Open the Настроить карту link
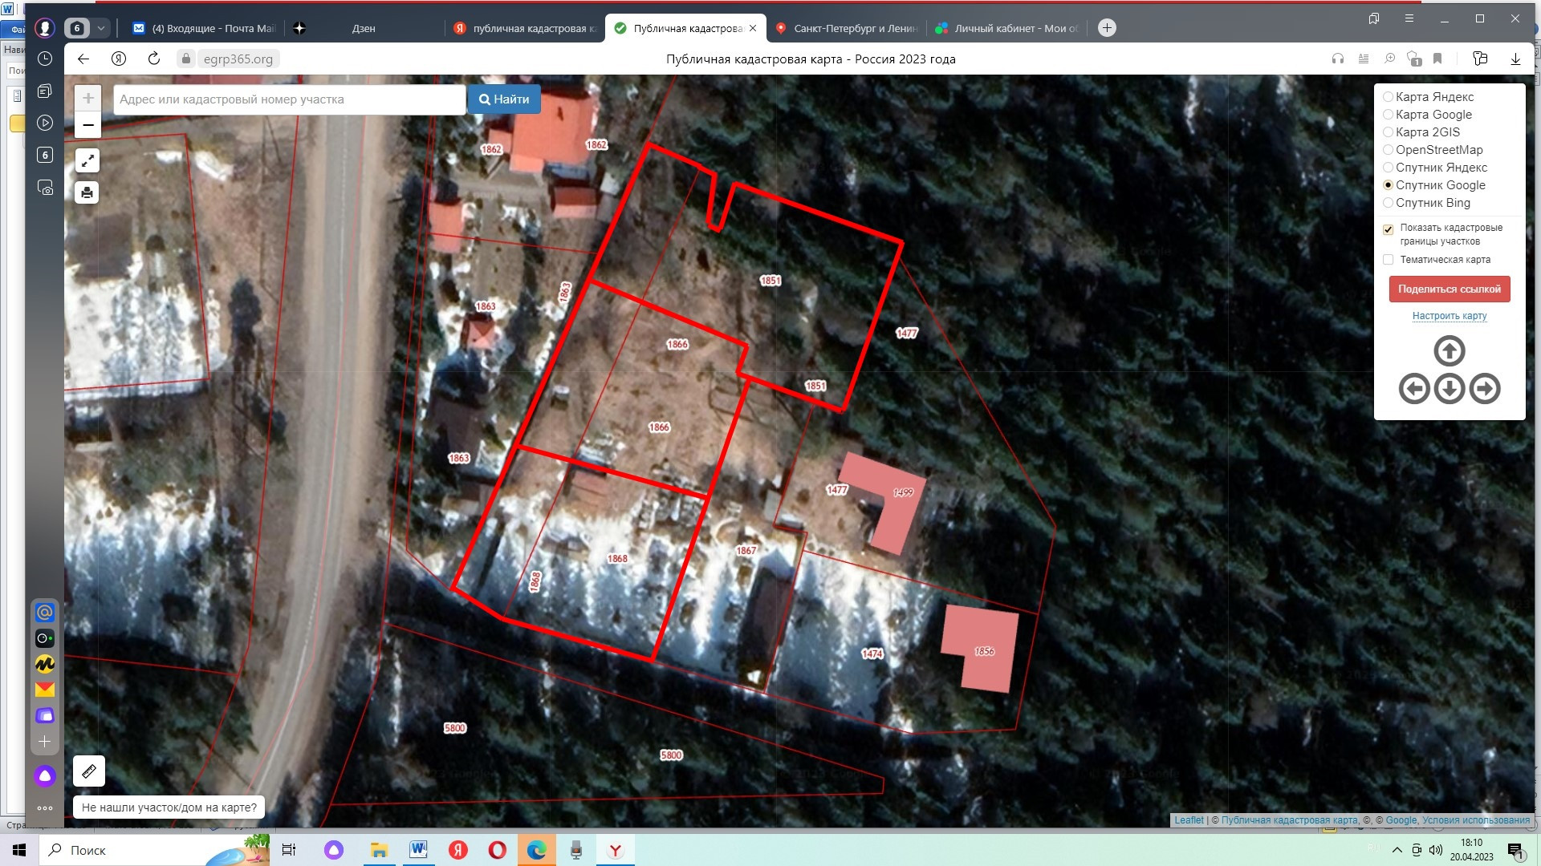Viewport: 1541px width, 866px height. [x=1449, y=316]
